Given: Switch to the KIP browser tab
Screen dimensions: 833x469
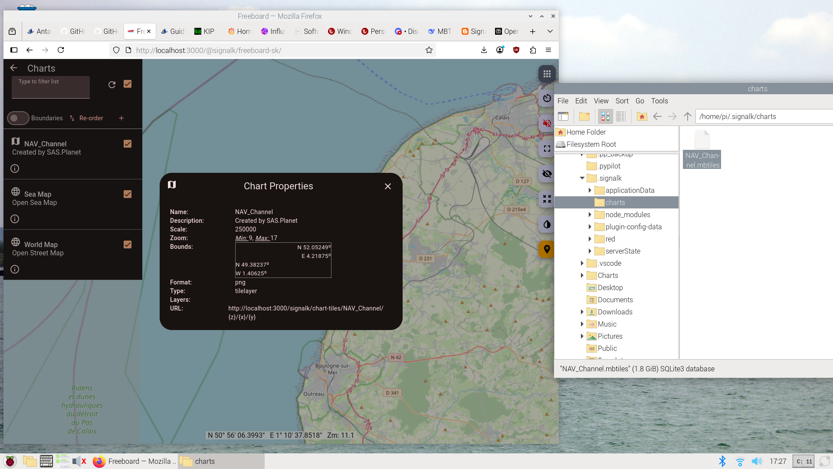Looking at the screenshot, I should coord(204,31).
